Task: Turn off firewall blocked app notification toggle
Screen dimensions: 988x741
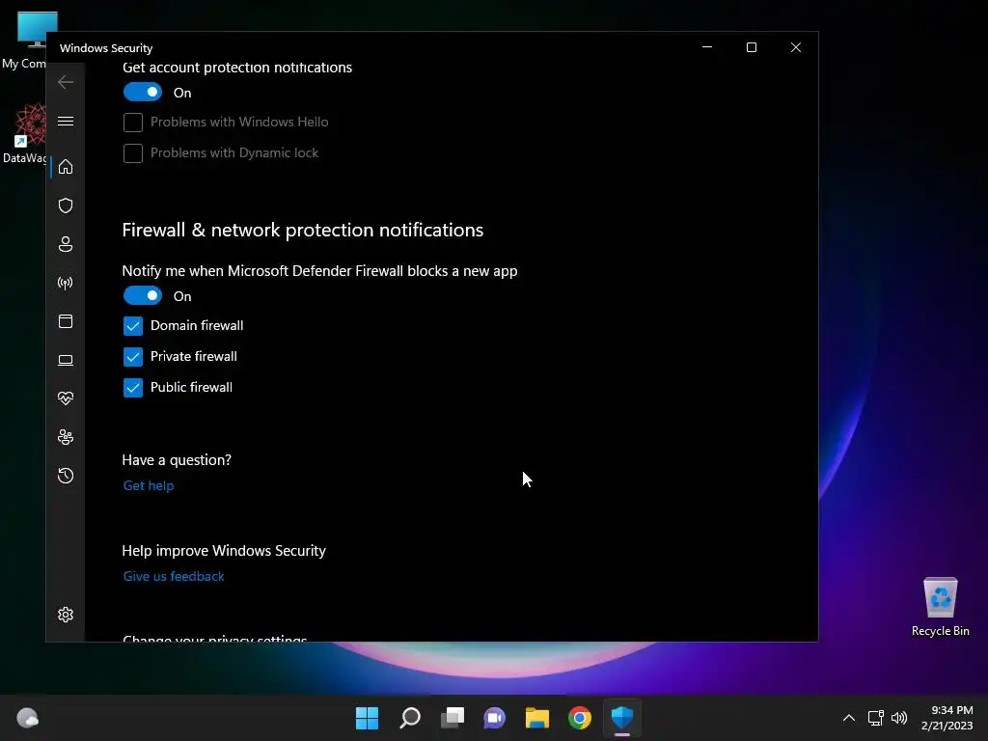Action: [143, 295]
